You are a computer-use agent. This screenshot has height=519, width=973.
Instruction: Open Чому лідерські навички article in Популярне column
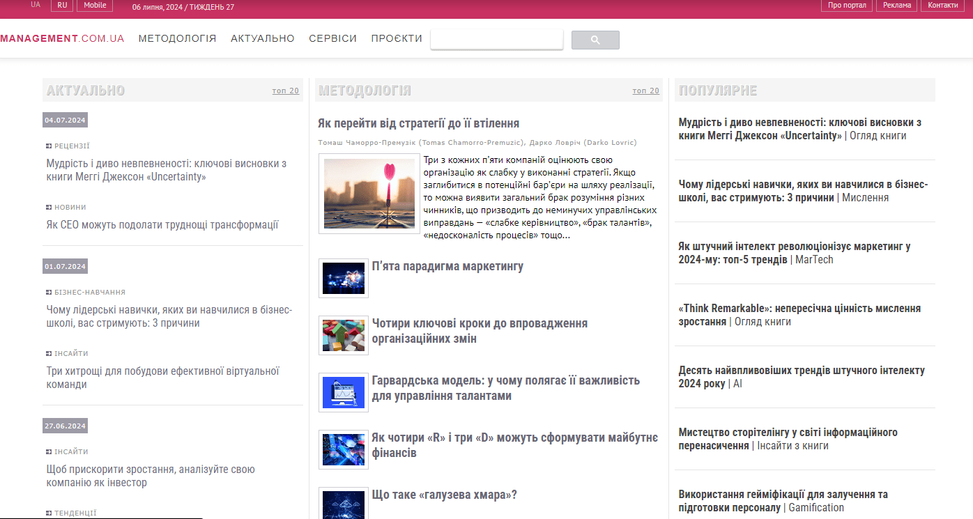[x=803, y=191]
